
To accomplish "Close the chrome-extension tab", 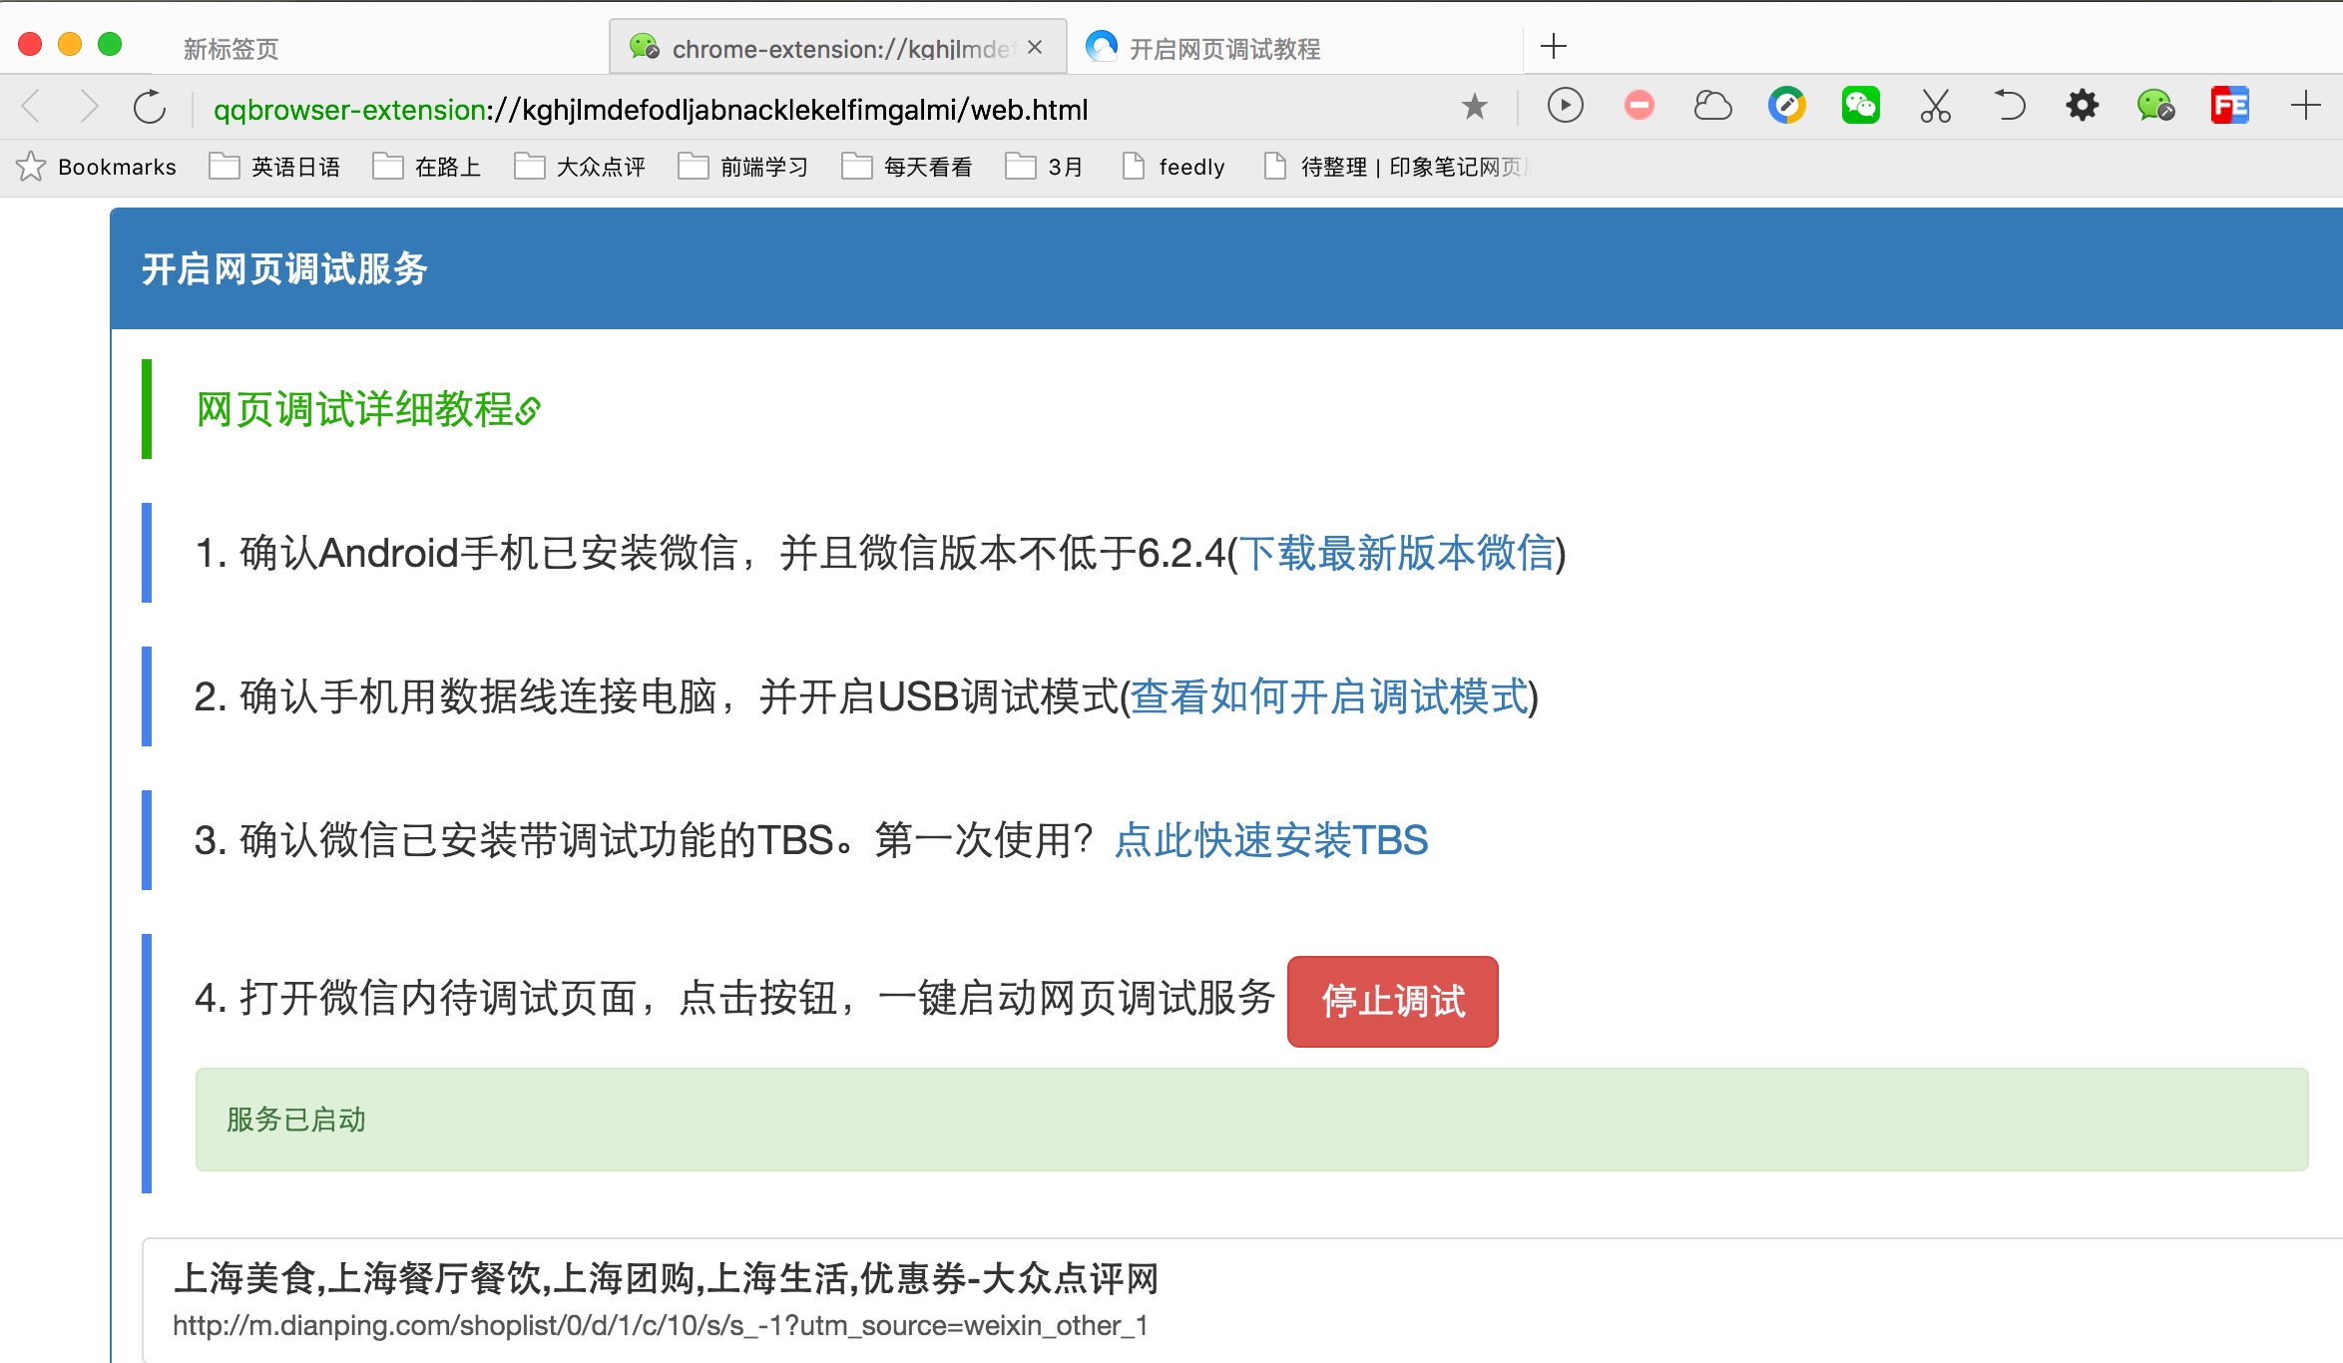I will [1035, 48].
